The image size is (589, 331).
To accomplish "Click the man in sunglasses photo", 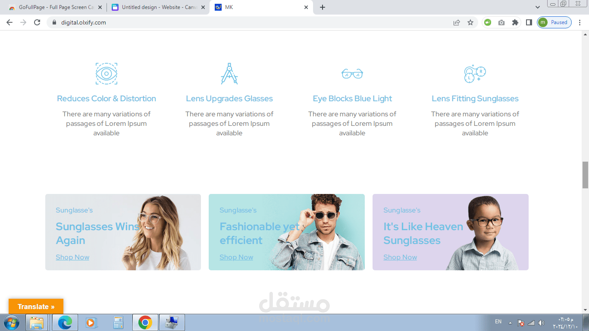I will pyautogui.click(x=317, y=233).
